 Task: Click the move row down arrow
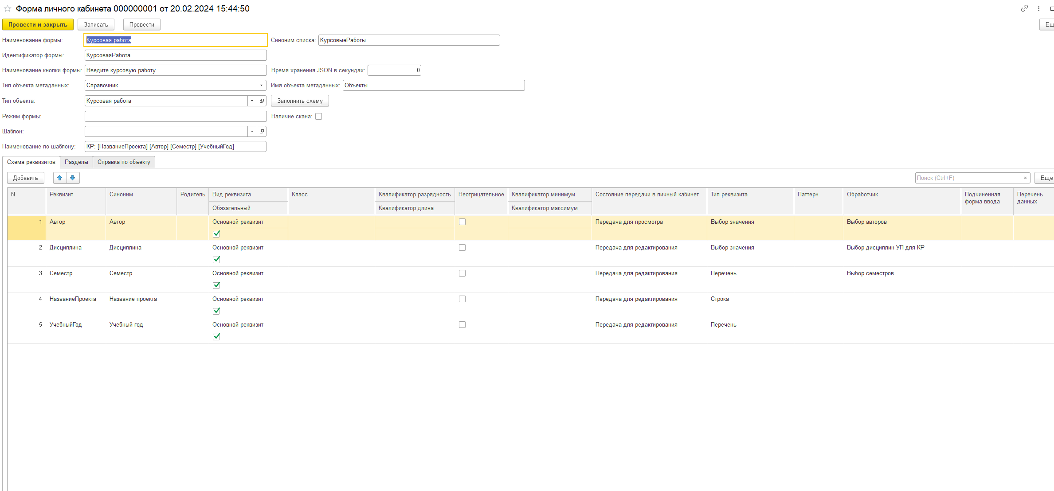(x=73, y=178)
